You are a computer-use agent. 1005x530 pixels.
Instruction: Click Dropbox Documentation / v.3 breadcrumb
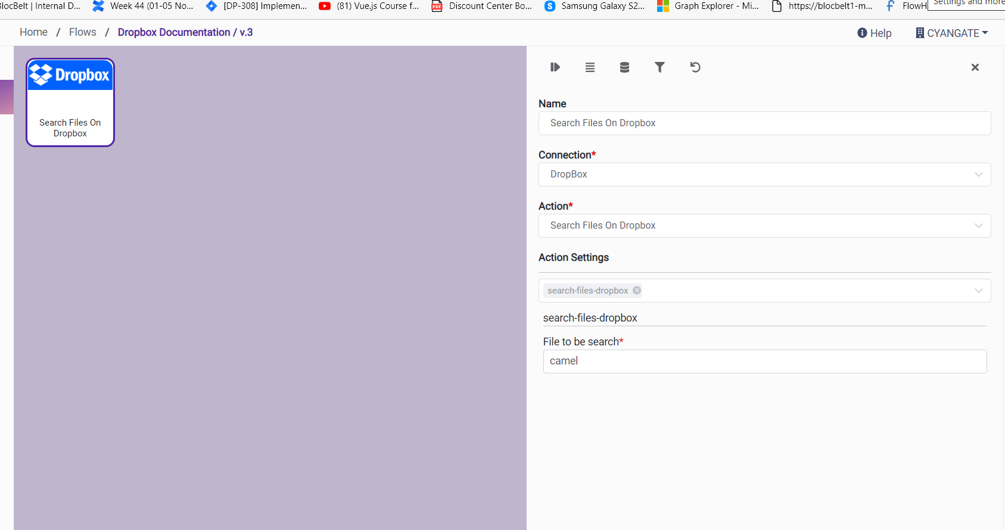[x=185, y=32]
